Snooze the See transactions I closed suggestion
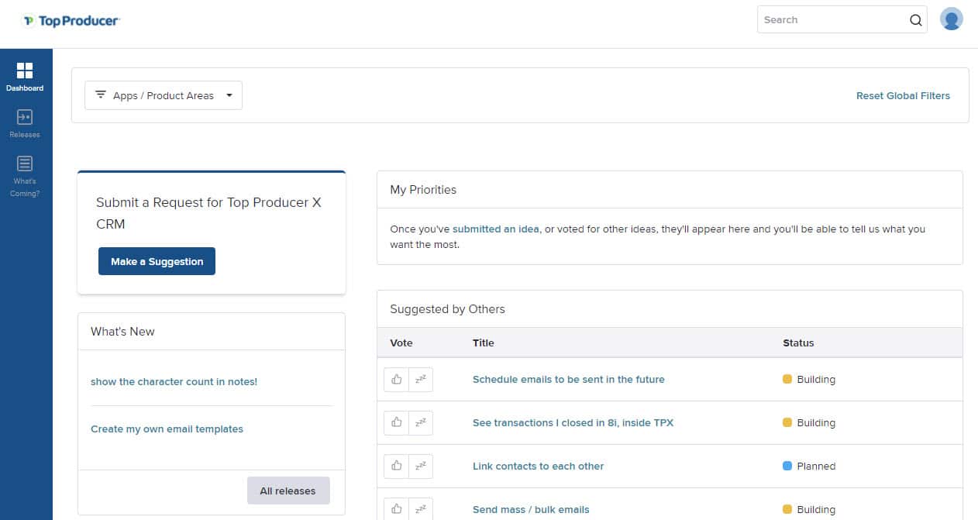This screenshot has width=978, height=520. (421, 422)
